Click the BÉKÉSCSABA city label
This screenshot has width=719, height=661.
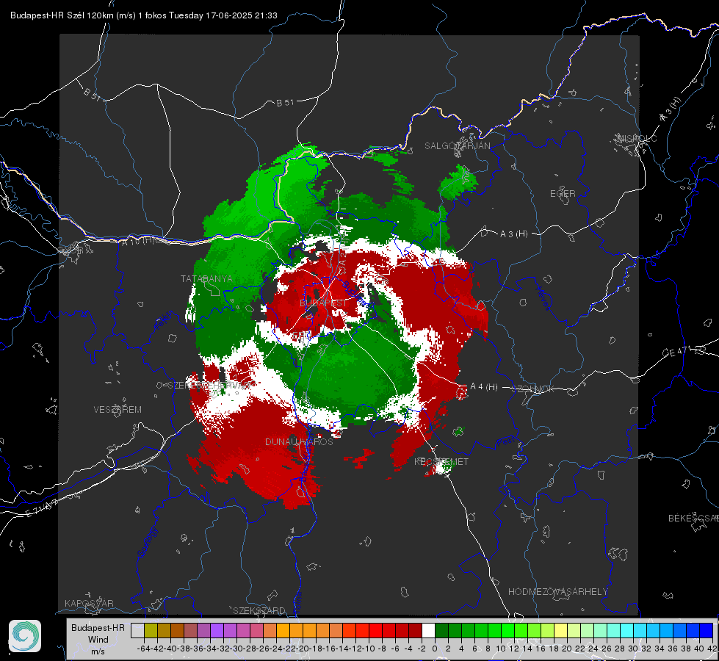point(693,519)
